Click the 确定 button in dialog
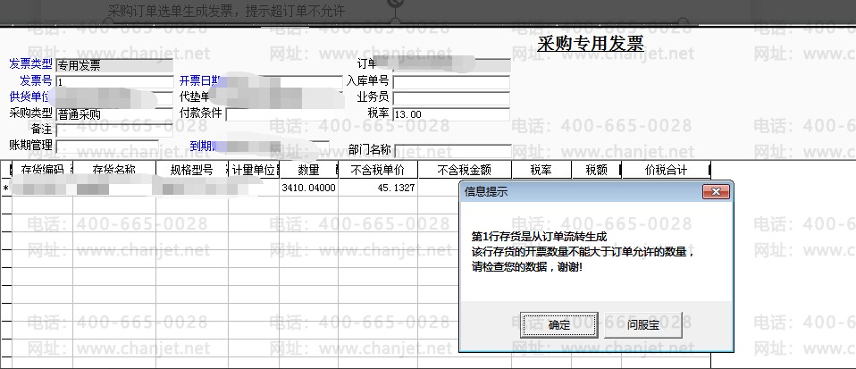Screen dimensions: 856x369 click(x=558, y=325)
